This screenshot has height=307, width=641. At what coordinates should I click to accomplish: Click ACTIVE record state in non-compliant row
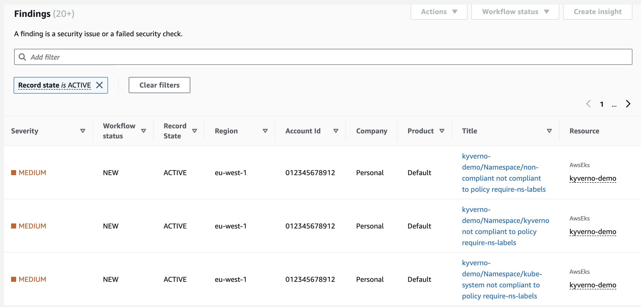[x=175, y=173]
